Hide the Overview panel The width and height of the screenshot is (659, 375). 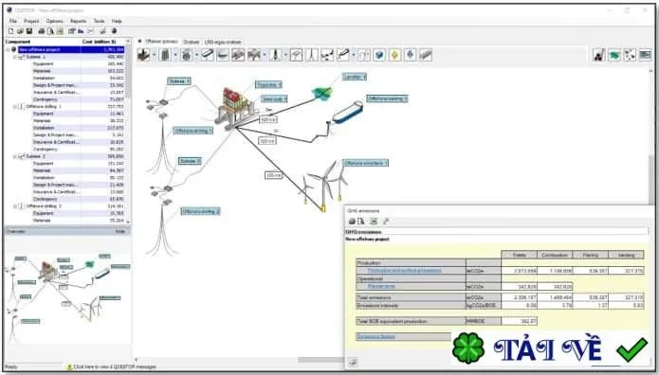click(120, 231)
